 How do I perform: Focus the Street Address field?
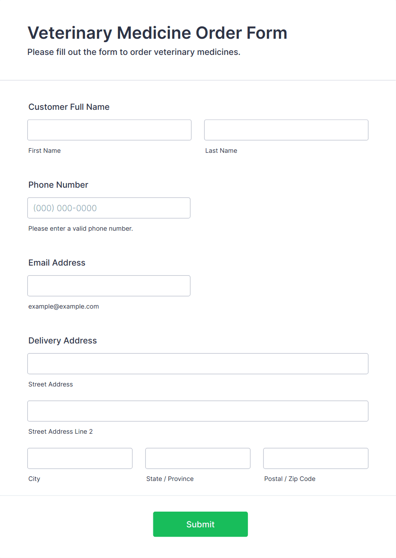pos(198,363)
